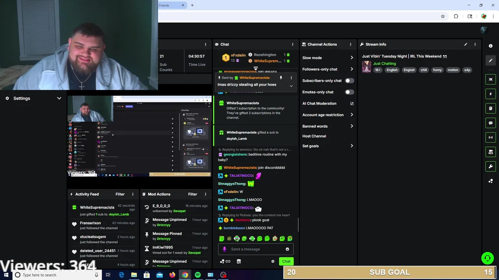Toggle Emotes-only chat switch
The height and width of the screenshot is (280, 499).
pos(349,92)
